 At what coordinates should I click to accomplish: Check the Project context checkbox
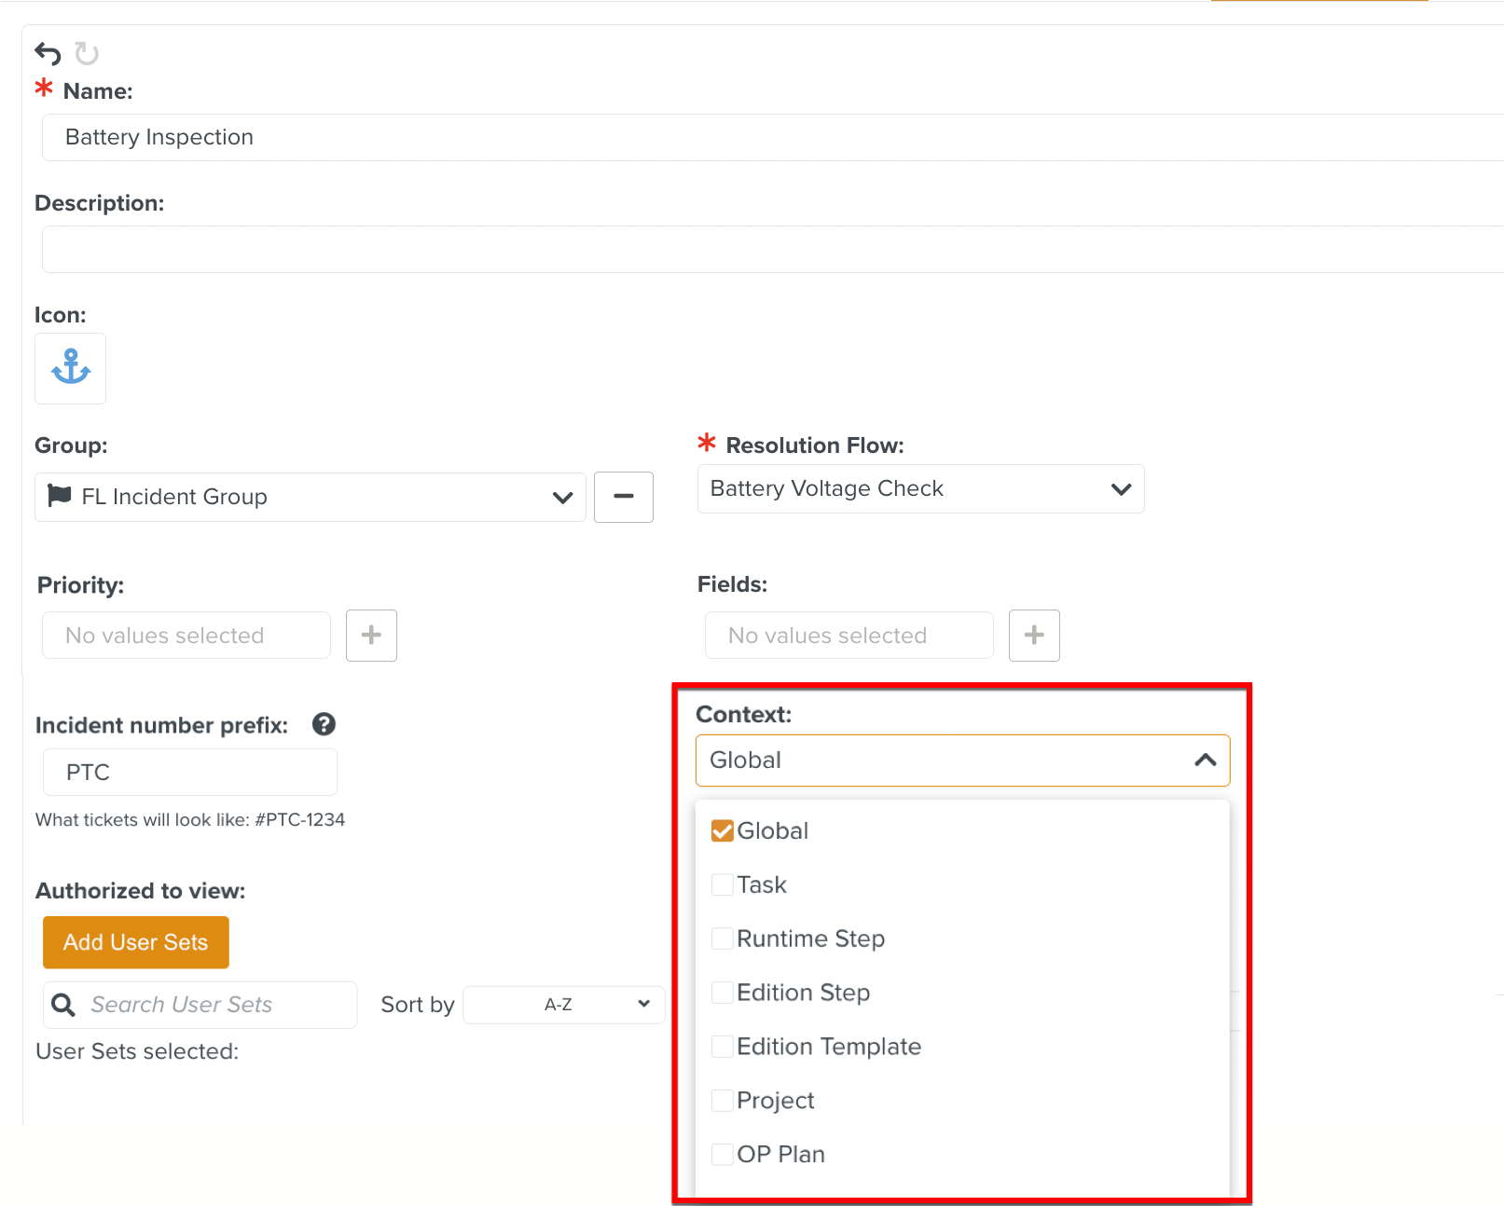point(723,1101)
